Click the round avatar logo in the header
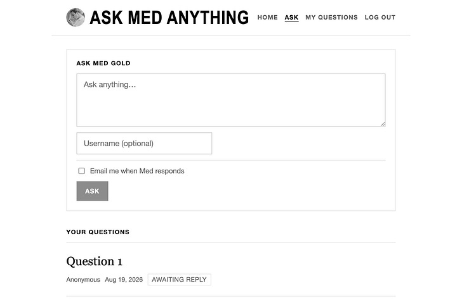The height and width of the screenshot is (307, 462). (x=76, y=17)
